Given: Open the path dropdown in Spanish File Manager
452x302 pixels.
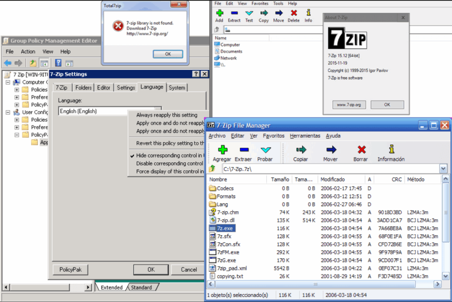Looking at the screenshot, I should pyautogui.click(x=443, y=169).
